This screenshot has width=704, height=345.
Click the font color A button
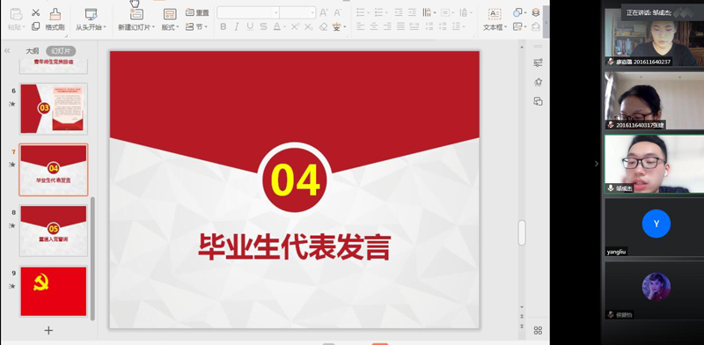277,26
